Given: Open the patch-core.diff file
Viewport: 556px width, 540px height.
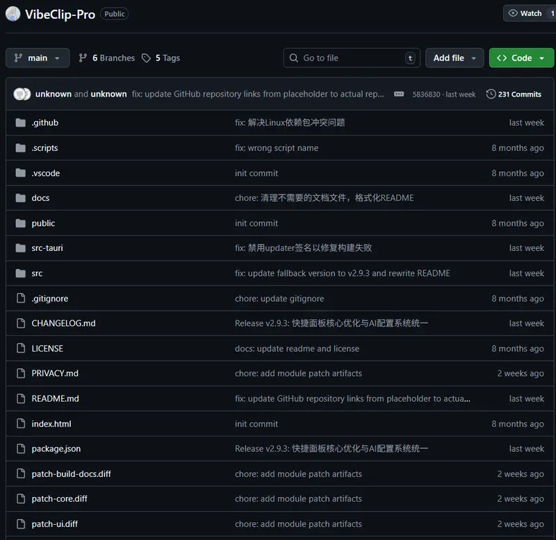Looking at the screenshot, I should 59,499.
